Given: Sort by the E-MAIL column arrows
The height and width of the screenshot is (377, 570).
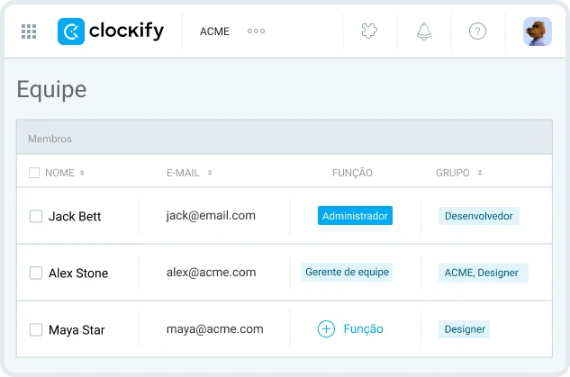Looking at the screenshot, I should (x=210, y=173).
